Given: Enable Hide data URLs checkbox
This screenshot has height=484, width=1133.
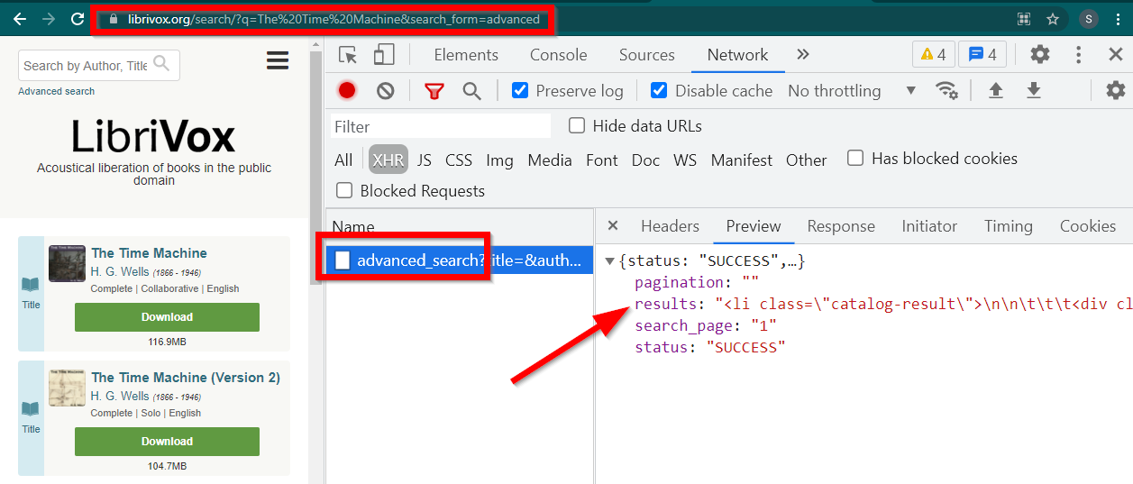Looking at the screenshot, I should (577, 125).
